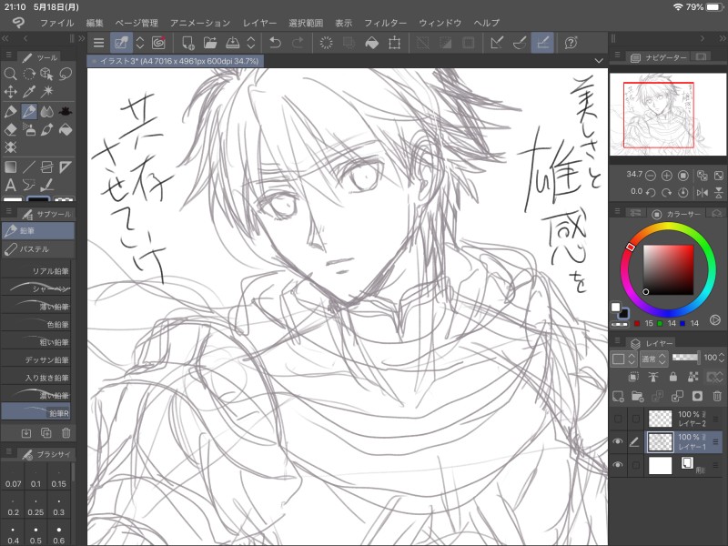The image size is (728, 546).
Task: Click Merge with layer below icon
Action: tap(677, 396)
